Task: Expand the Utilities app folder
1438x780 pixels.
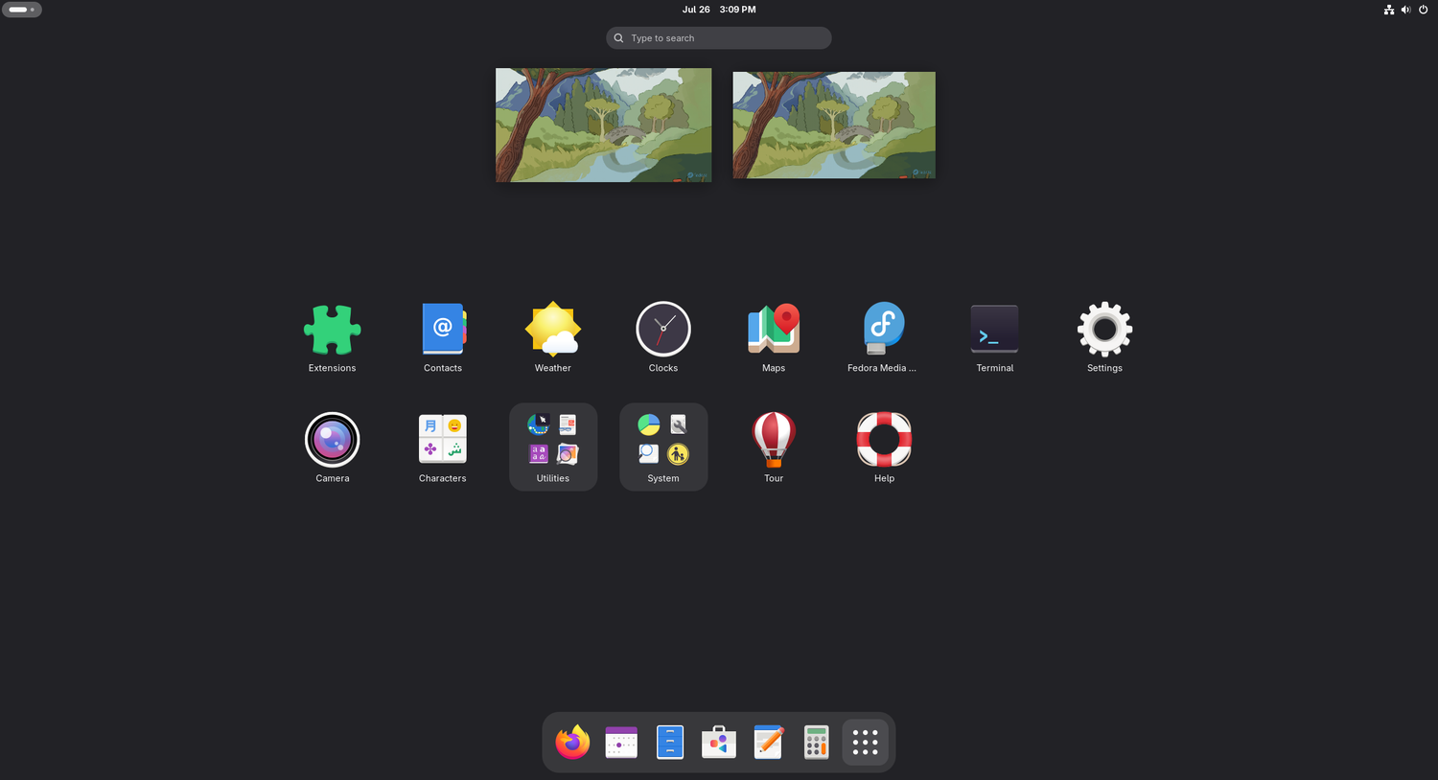Action: tap(553, 447)
